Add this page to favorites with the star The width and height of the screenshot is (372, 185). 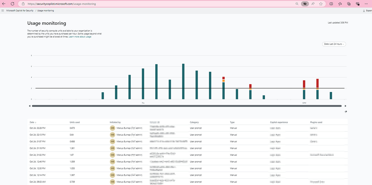click(321, 4)
